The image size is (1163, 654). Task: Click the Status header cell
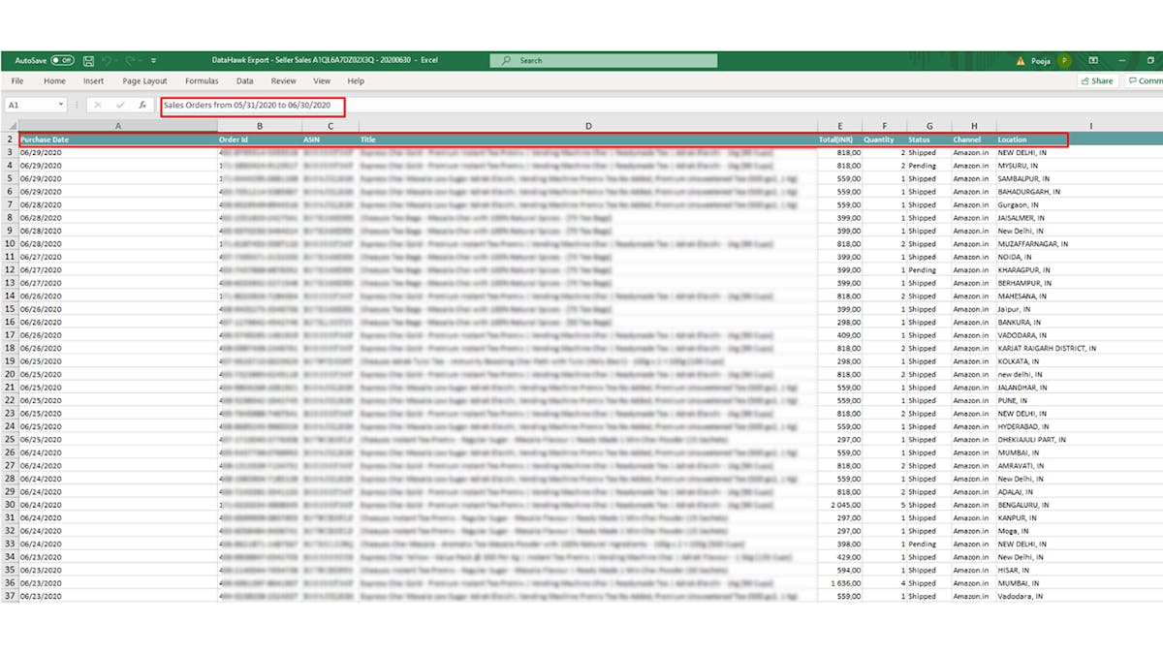(x=929, y=140)
